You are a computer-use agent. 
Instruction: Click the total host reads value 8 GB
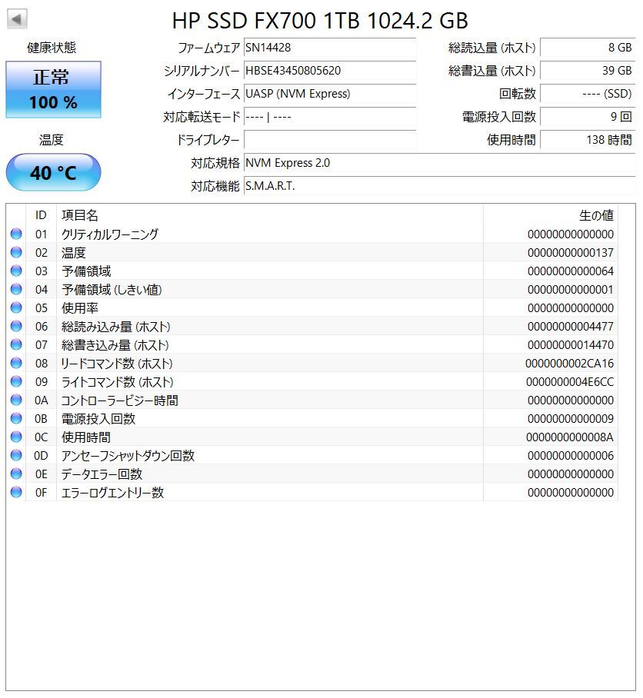pyautogui.click(x=588, y=48)
